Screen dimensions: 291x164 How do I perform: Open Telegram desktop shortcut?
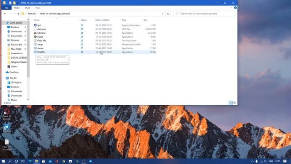[x=7, y=128]
